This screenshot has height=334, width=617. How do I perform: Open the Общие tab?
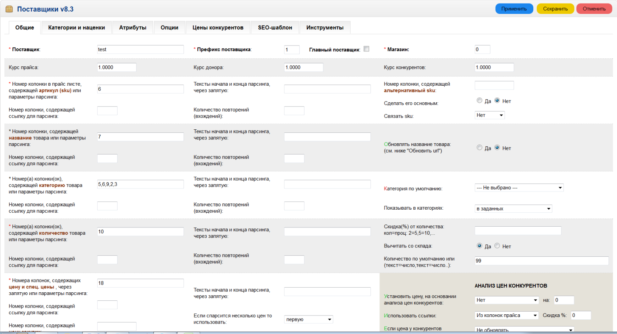point(25,27)
